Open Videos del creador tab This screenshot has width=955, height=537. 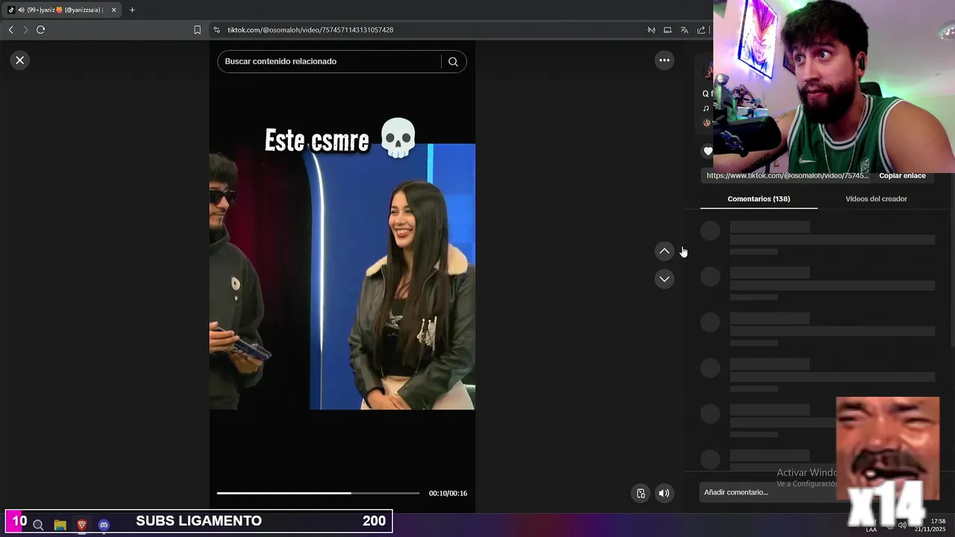pyautogui.click(x=876, y=199)
